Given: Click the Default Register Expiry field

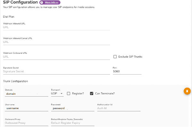Looking at the screenshot, I should coord(73,123).
